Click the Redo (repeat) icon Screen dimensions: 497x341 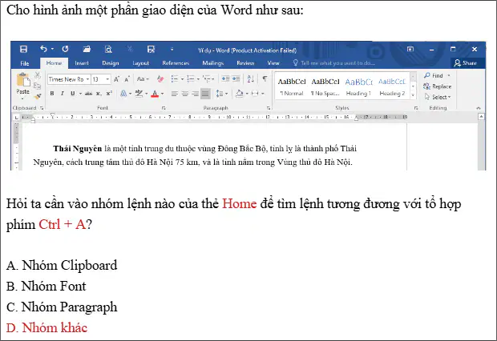(65, 49)
